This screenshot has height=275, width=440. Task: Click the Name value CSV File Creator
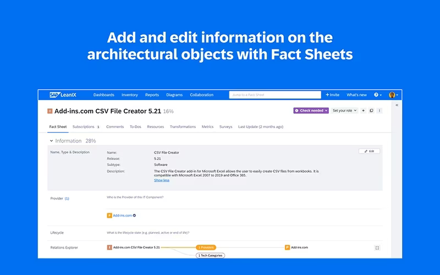click(x=167, y=153)
